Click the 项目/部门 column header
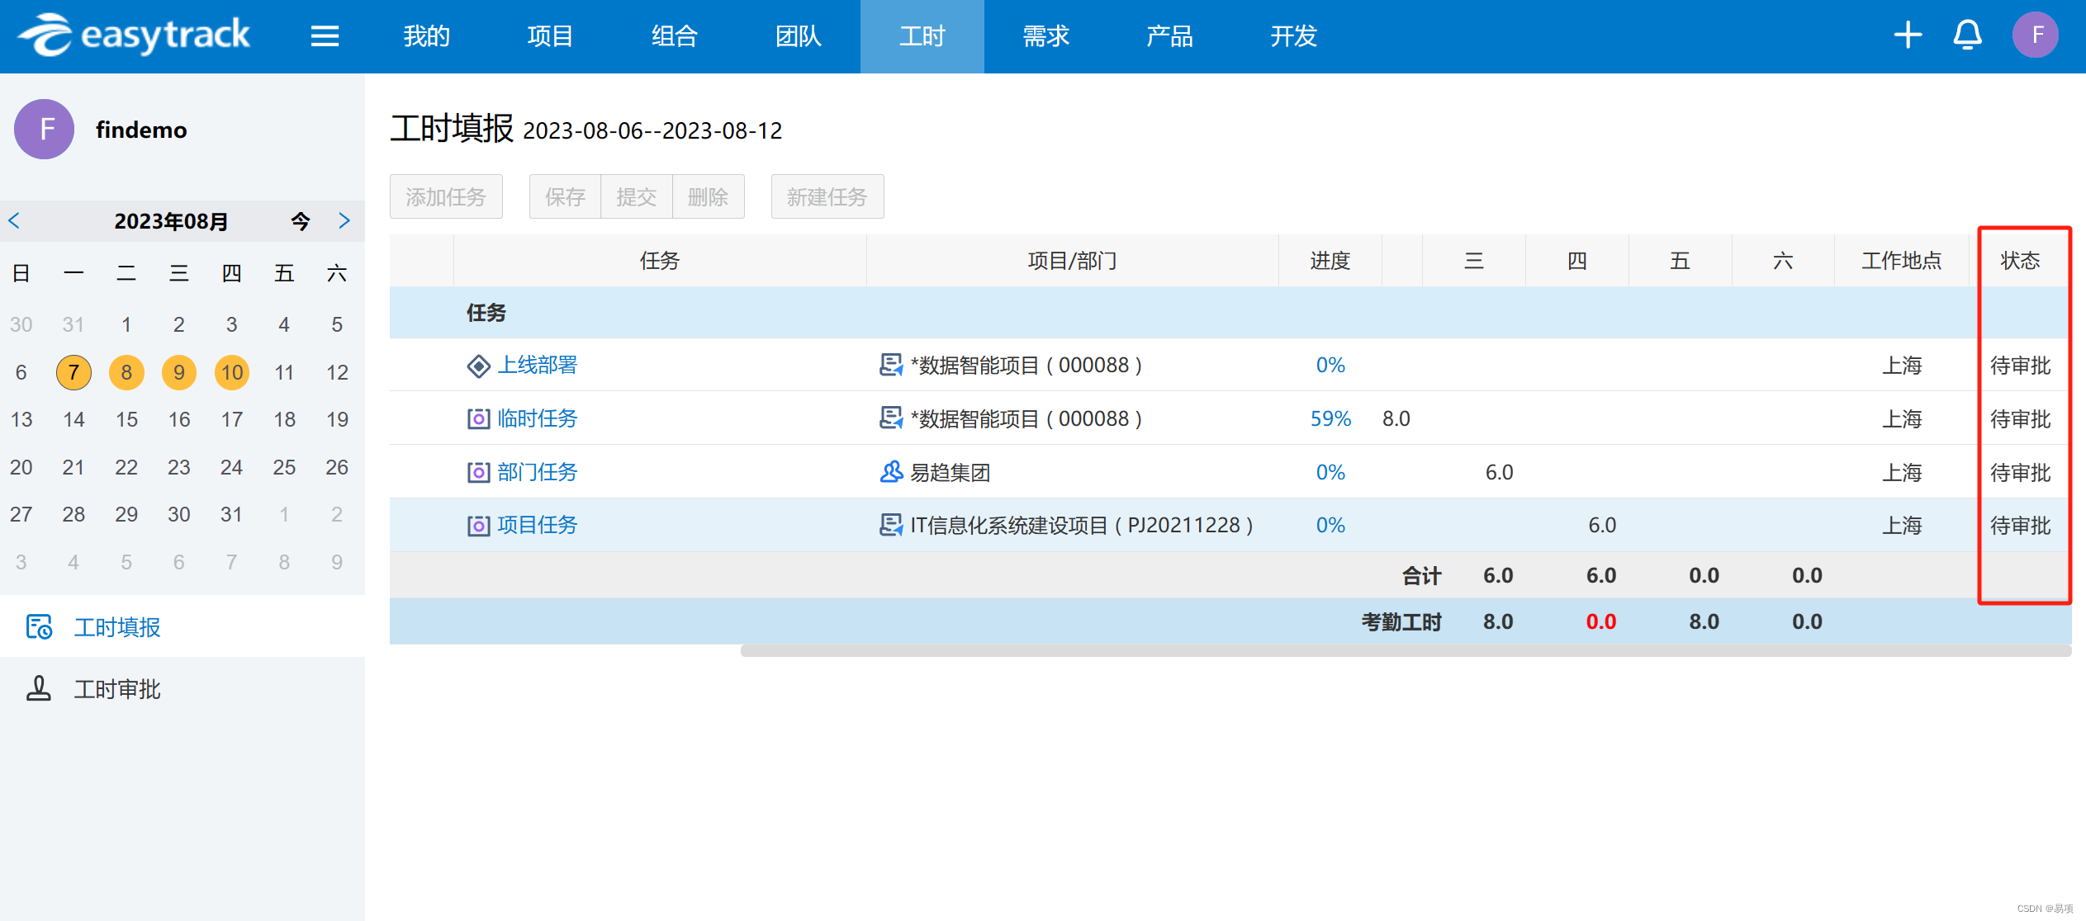The image size is (2086, 921). pos(1073,261)
